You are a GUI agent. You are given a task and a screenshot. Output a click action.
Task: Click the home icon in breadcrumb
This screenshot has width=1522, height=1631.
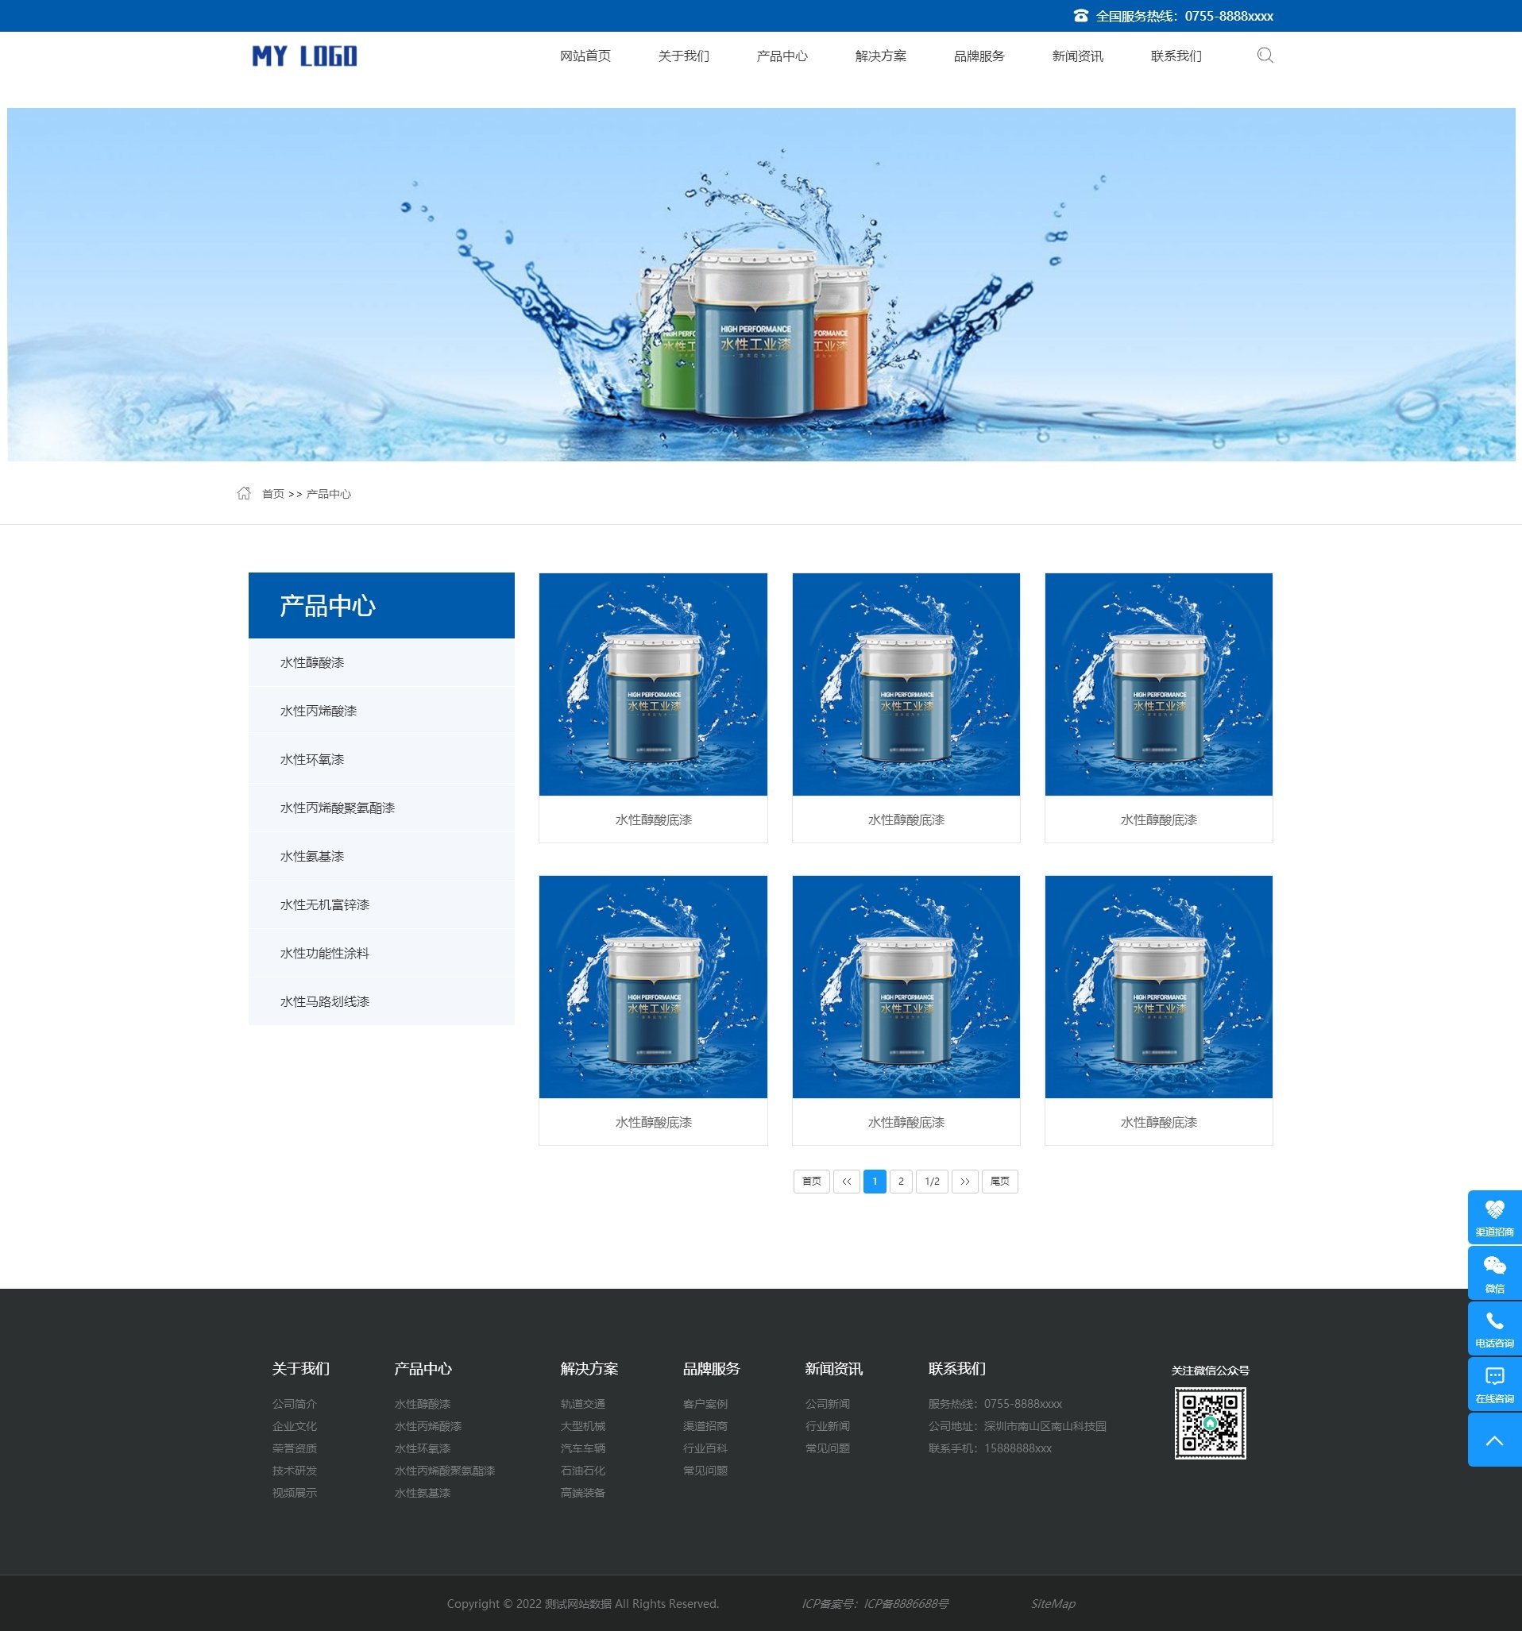(x=244, y=493)
